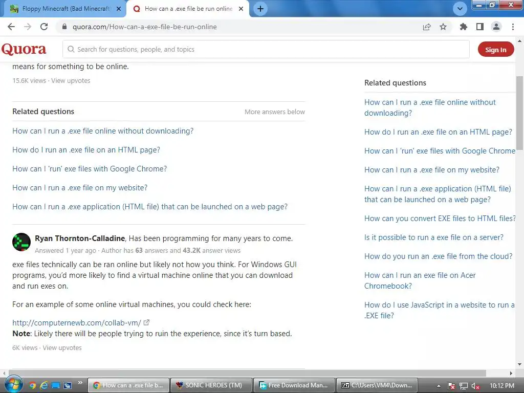The height and width of the screenshot is (393, 524).
Task: Show hidden tray icons arrow
Action: click(x=439, y=386)
